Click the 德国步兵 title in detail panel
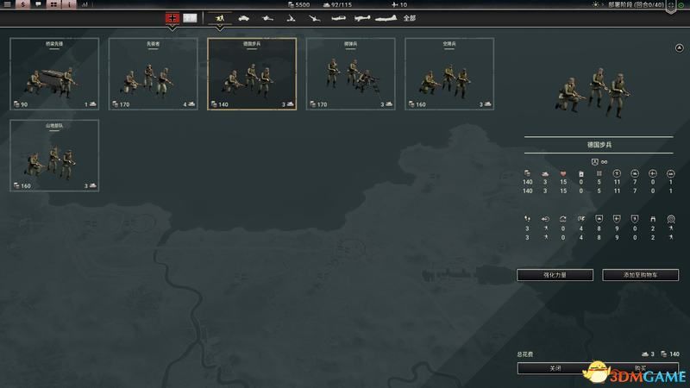690x388 pixels. click(599, 145)
